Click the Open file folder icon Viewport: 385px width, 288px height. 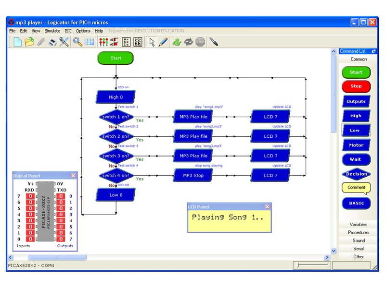29,42
